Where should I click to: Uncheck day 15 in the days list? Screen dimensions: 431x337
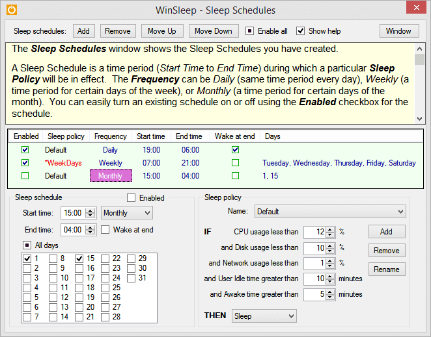click(79, 258)
